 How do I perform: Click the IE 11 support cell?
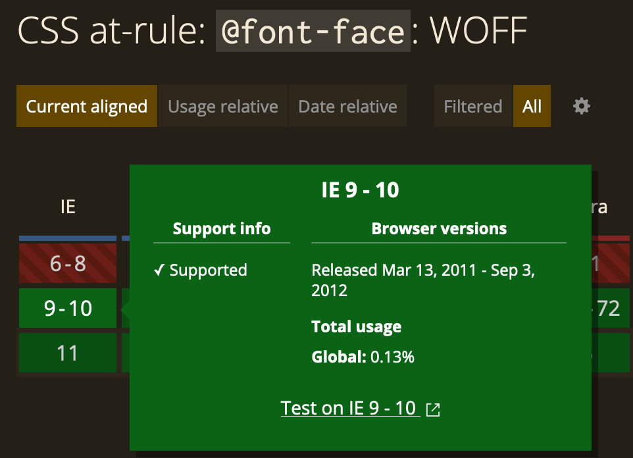[68, 353]
